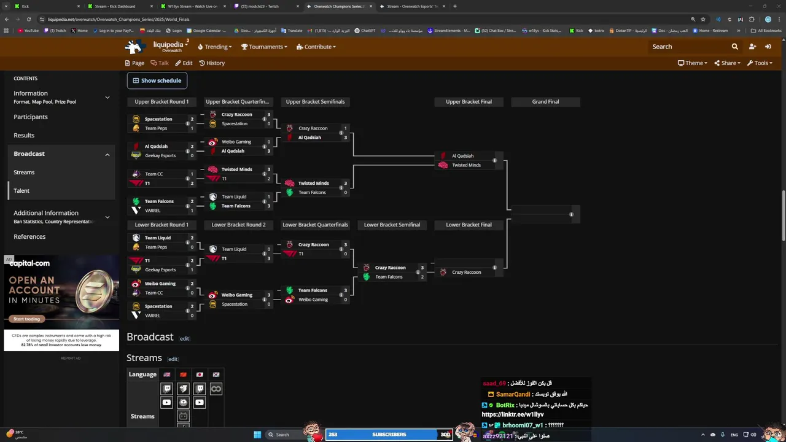The width and height of the screenshot is (786, 442).
Task: Show hidden system tray icons chevron
Action: 703,435
